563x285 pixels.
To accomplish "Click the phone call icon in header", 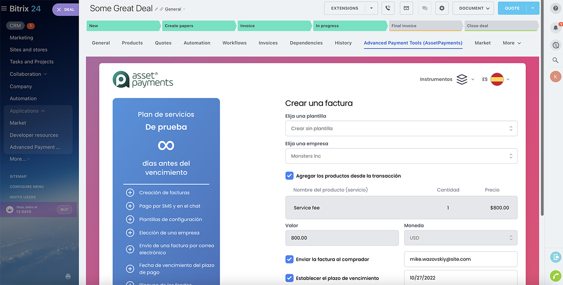I will (x=388, y=8).
